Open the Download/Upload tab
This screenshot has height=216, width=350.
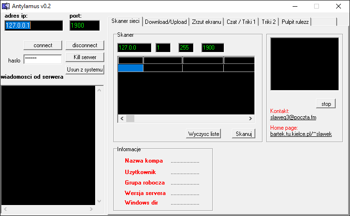(x=166, y=22)
